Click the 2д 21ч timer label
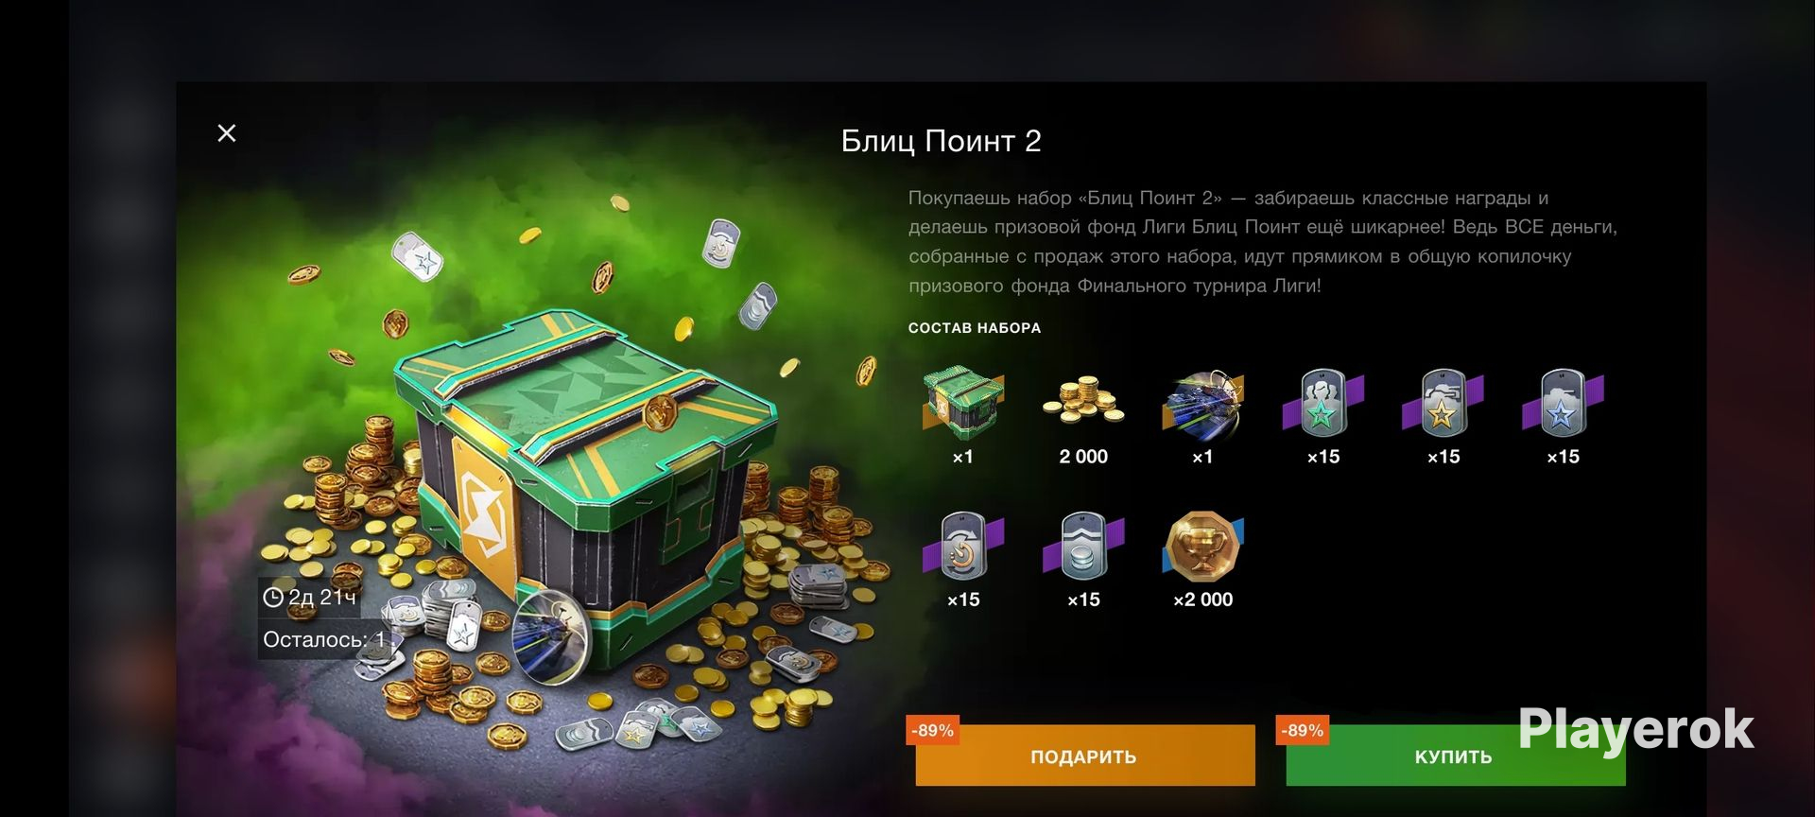 [x=310, y=597]
